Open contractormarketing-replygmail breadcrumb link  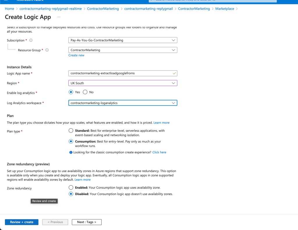point(148,9)
